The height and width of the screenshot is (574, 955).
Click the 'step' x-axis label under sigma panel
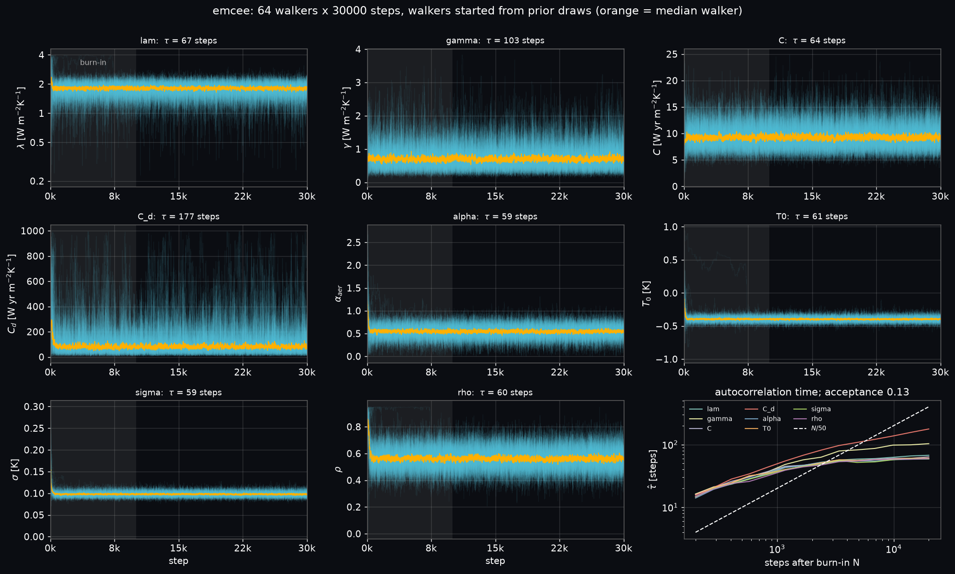click(179, 561)
